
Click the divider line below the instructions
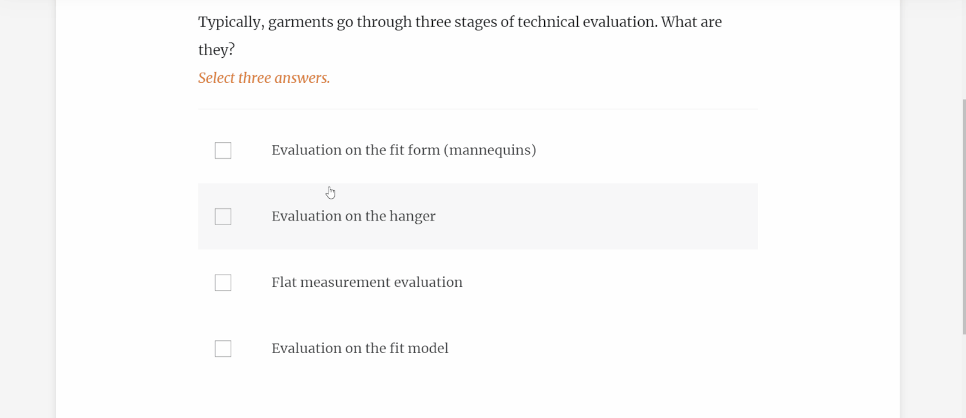478,108
